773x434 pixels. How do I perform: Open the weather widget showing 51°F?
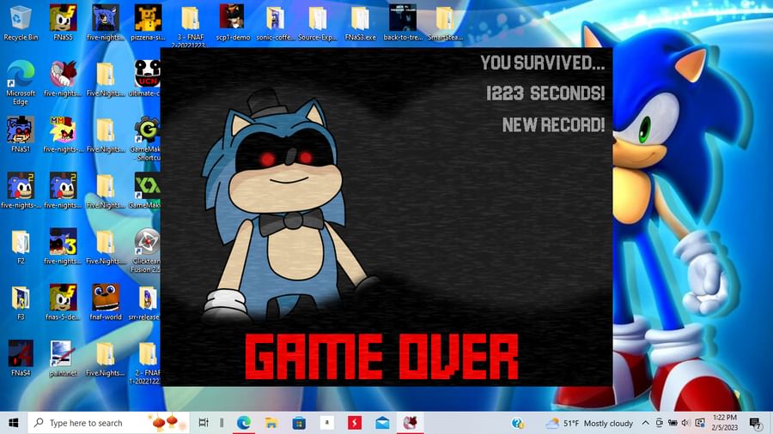tap(588, 423)
